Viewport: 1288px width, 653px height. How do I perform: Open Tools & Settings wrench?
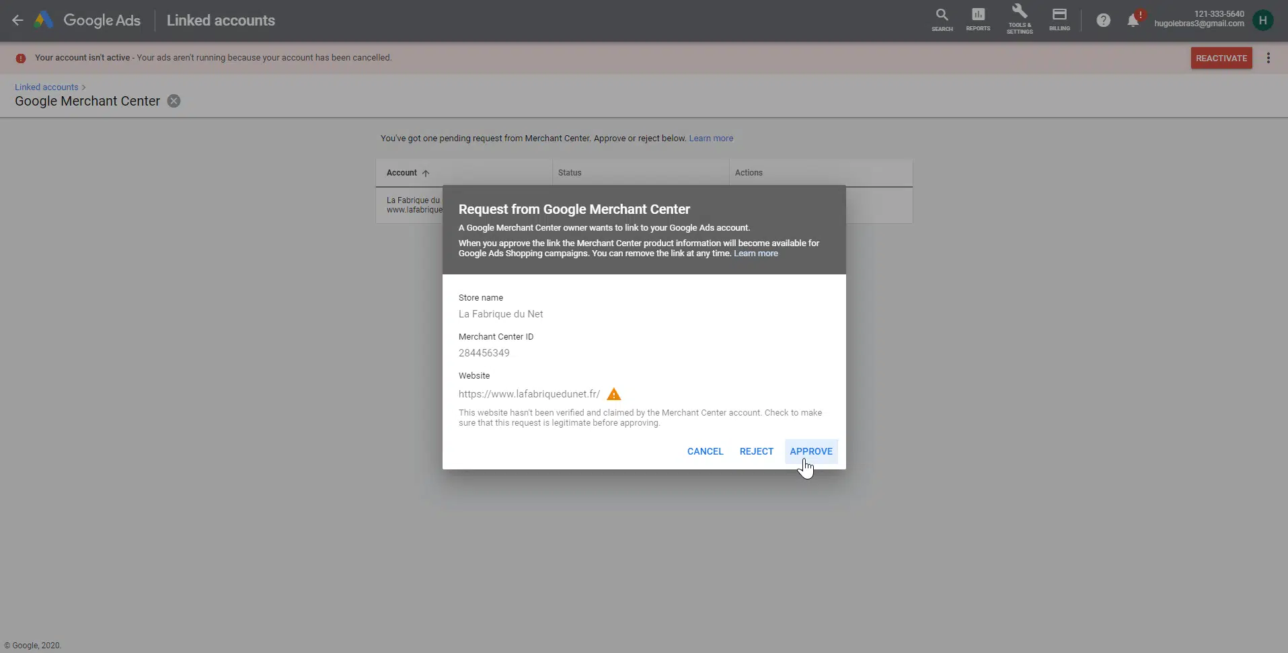pyautogui.click(x=1020, y=20)
